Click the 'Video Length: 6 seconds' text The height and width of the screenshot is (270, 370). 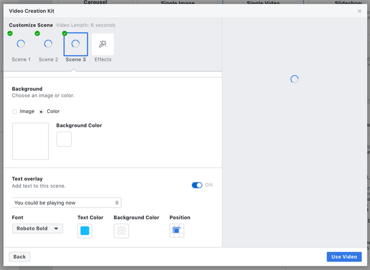86,25
